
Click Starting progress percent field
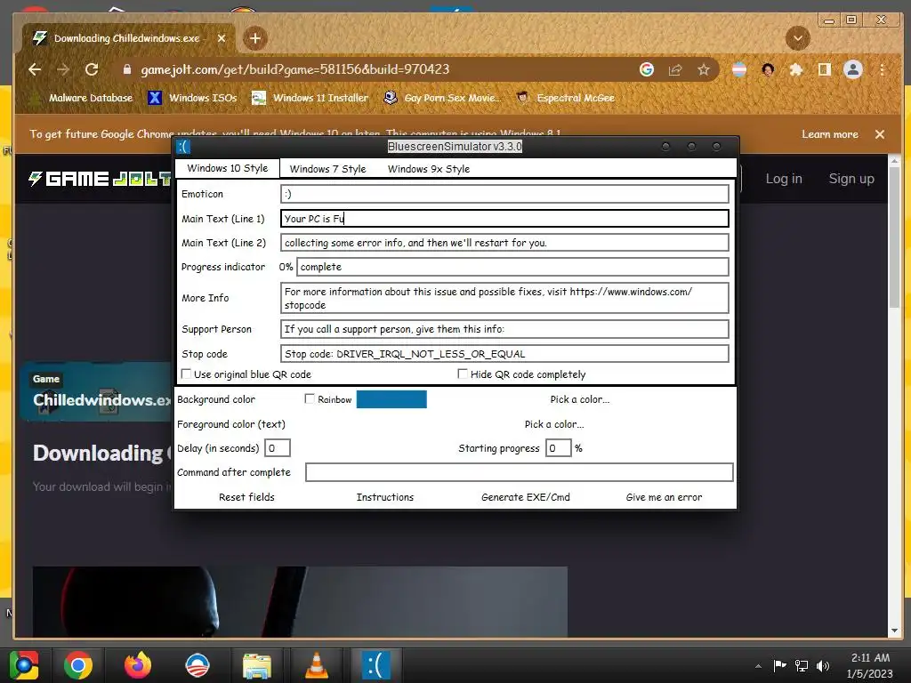559,448
